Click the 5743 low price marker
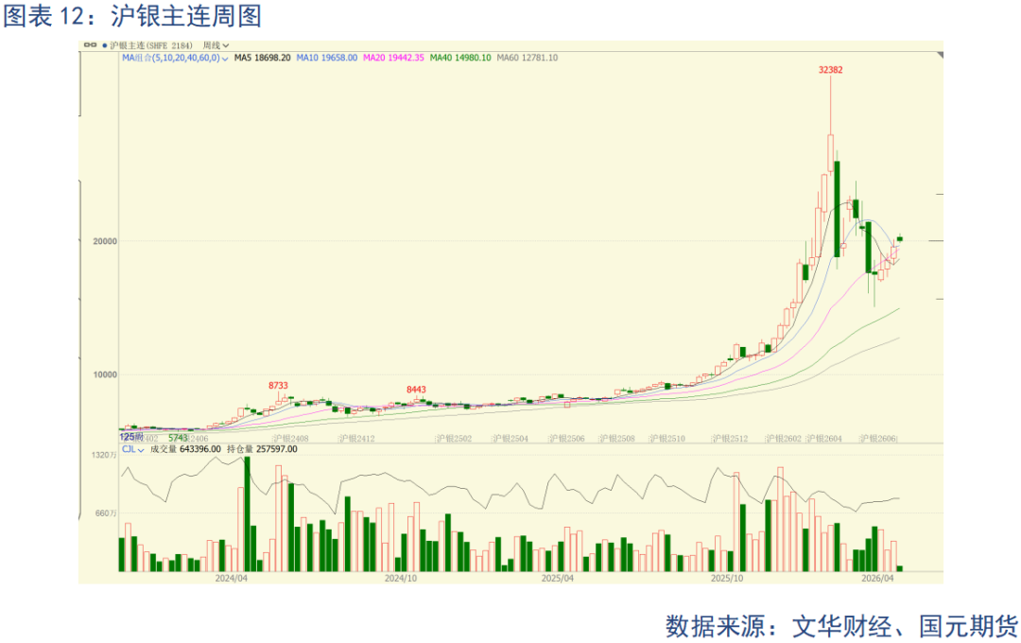Screen dimensions: 1021x643 coord(178,438)
